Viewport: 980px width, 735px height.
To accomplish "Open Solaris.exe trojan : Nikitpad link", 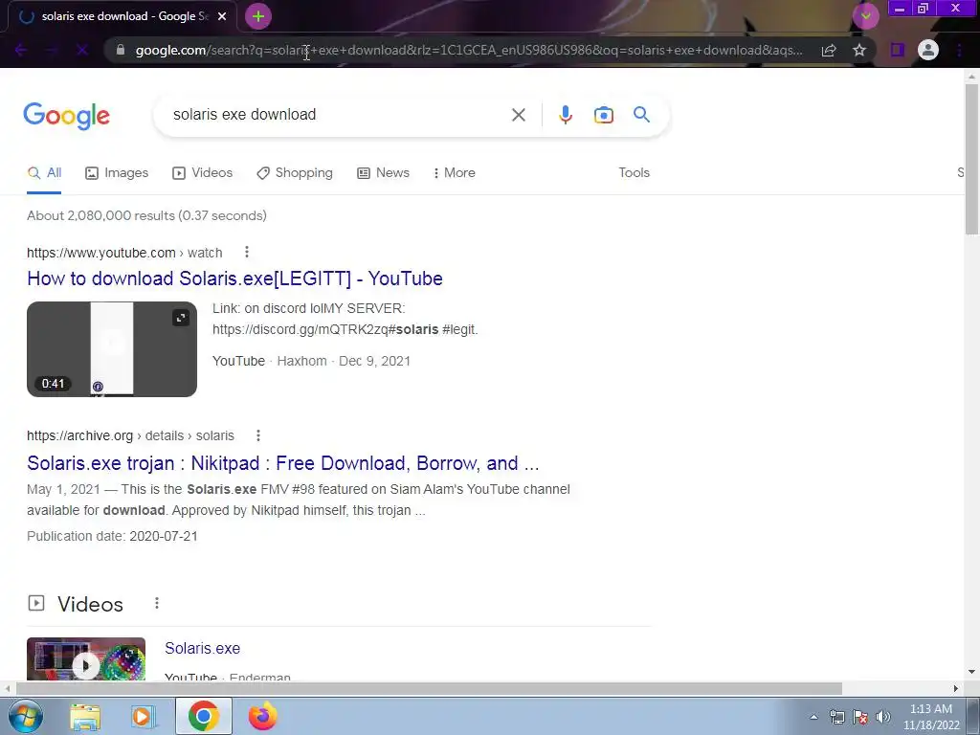I will (282, 463).
